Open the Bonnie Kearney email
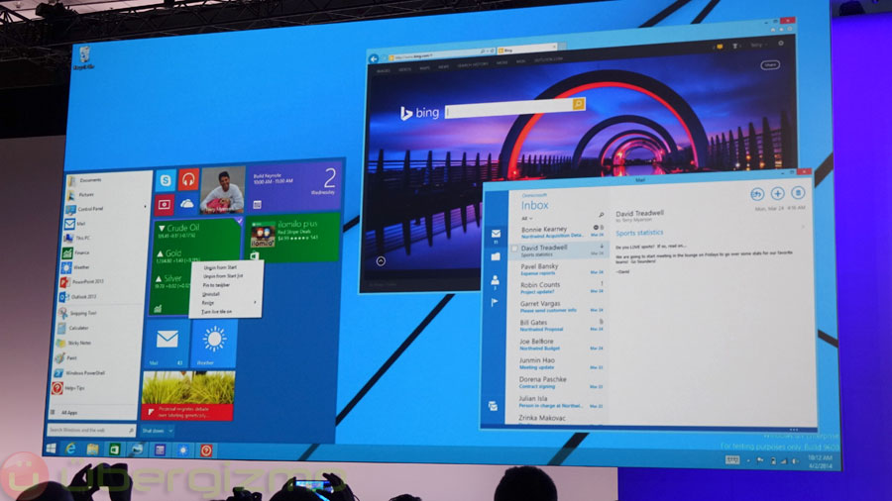This screenshot has width=892, height=501. [559, 231]
